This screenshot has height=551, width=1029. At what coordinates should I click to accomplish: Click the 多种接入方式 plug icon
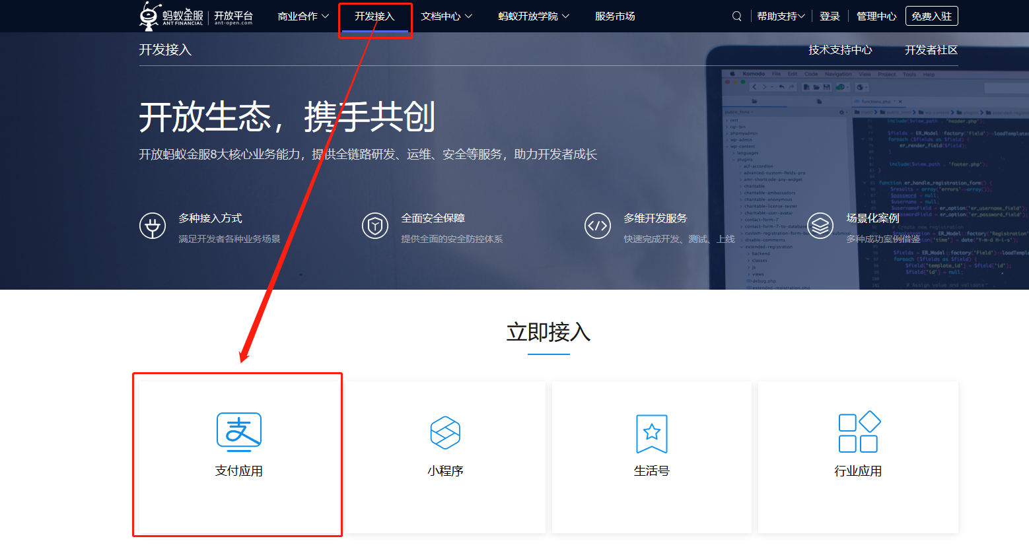click(153, 226)
